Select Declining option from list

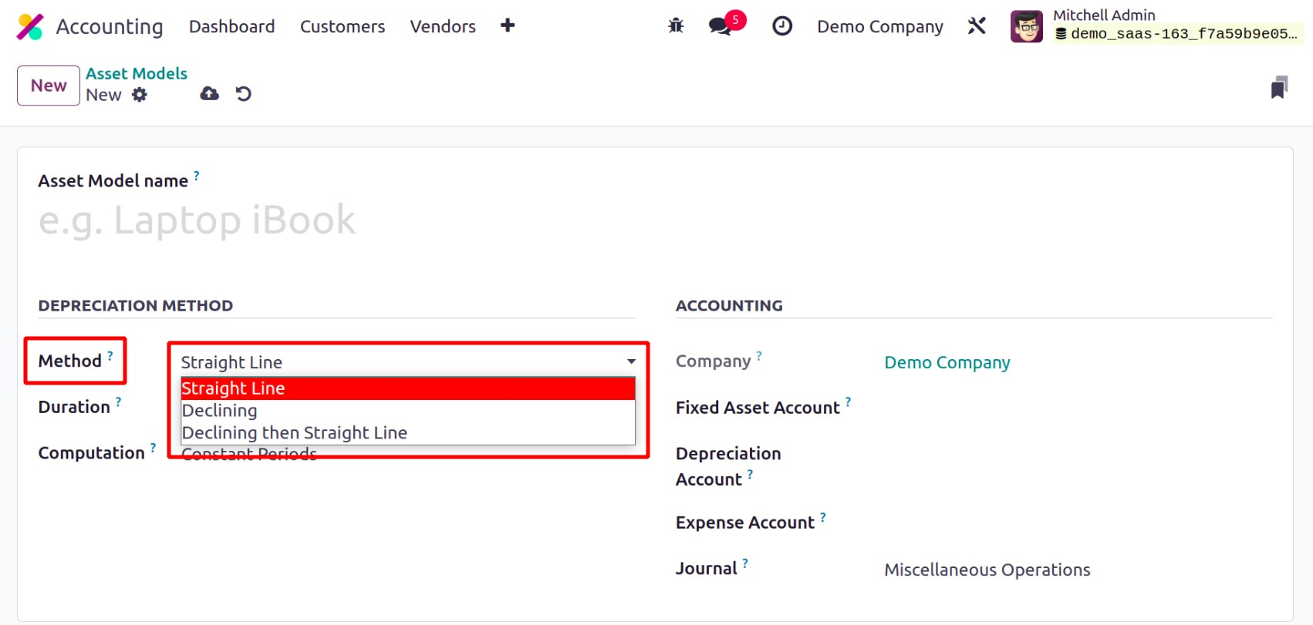(220, 411)
